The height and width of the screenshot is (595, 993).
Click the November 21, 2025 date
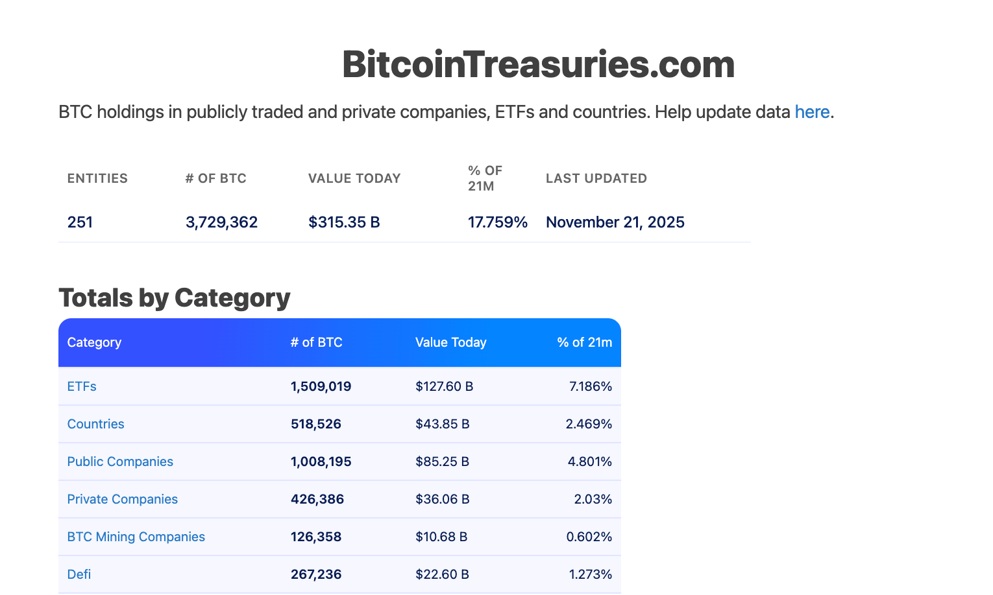point(615,222)
